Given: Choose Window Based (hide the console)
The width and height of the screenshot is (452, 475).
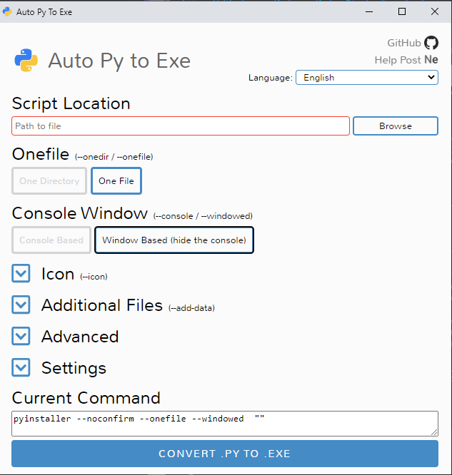Looking at the screenshot, I should point(174,240).
